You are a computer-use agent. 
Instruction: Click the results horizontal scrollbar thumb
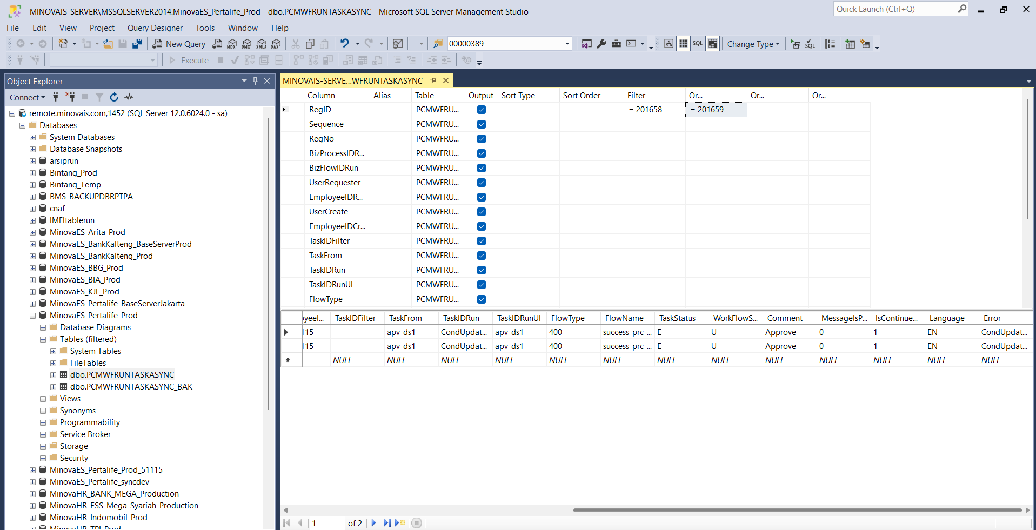798,510
